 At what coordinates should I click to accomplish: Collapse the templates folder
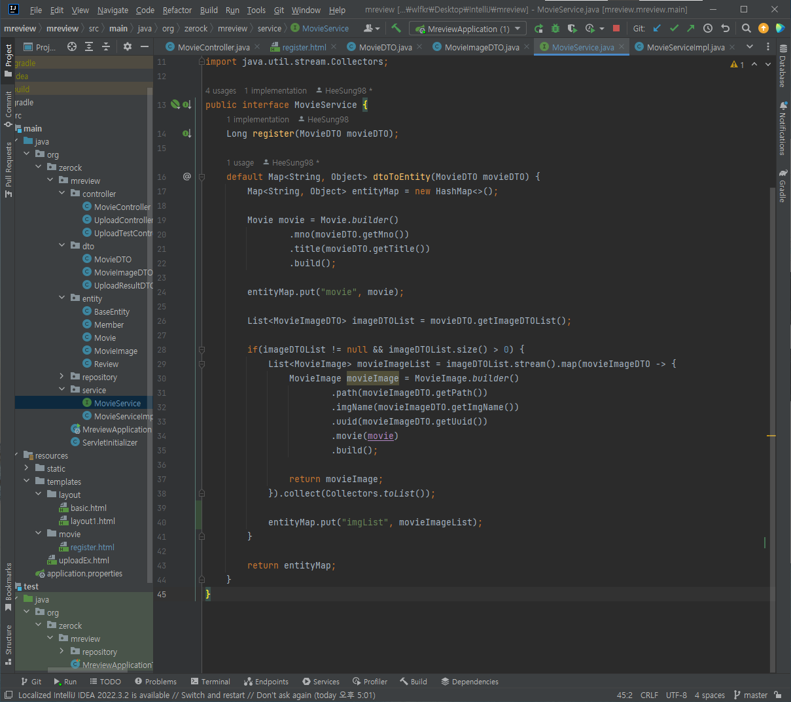point(27,481)
